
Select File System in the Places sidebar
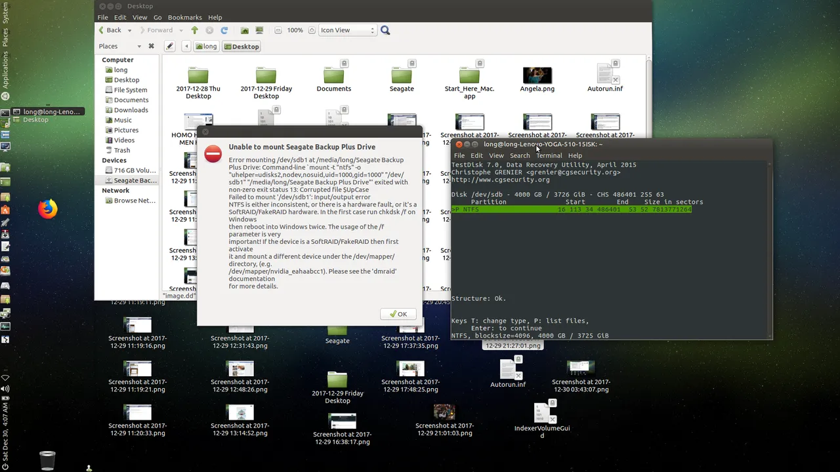(x=130, y=90)
